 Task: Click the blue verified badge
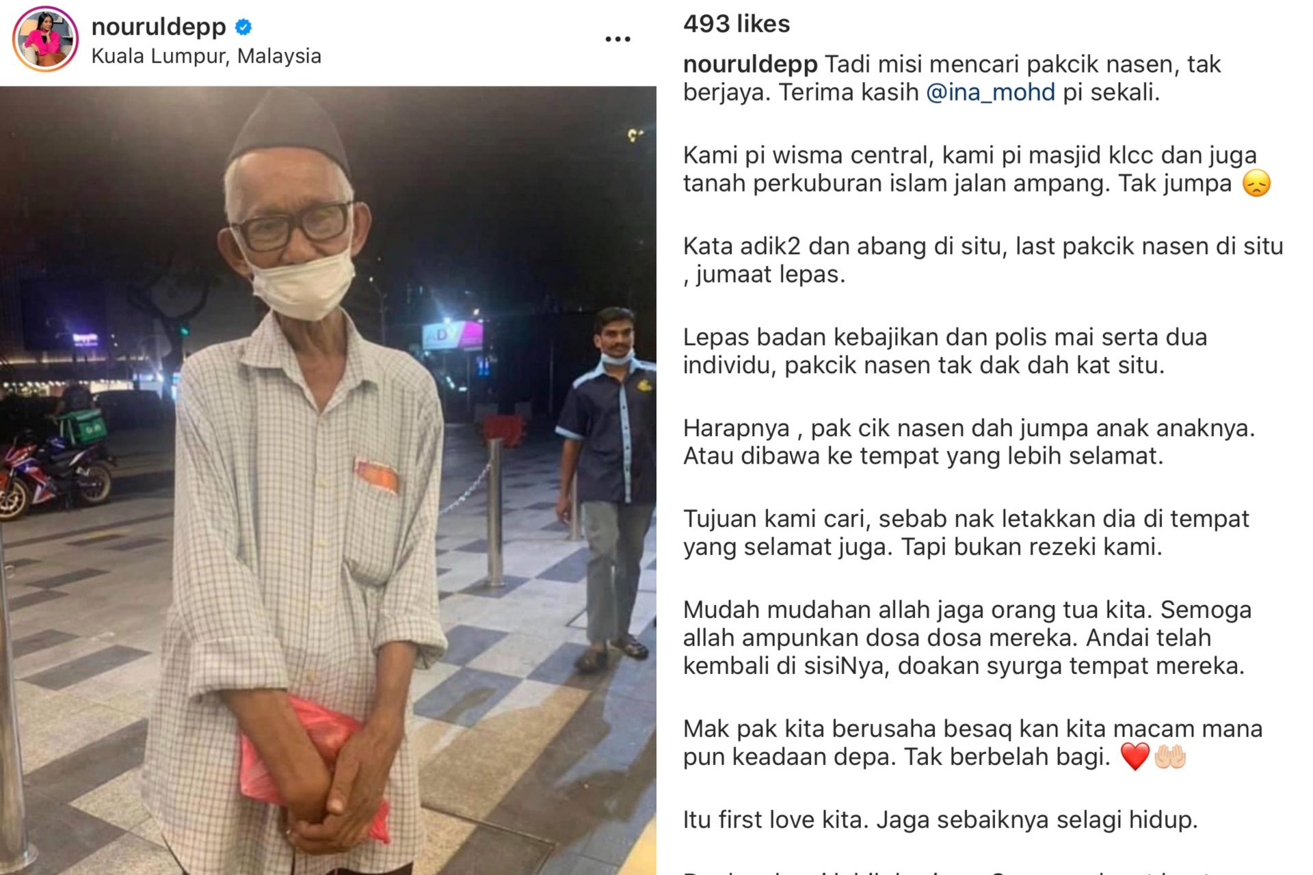(x=243, y=27)
